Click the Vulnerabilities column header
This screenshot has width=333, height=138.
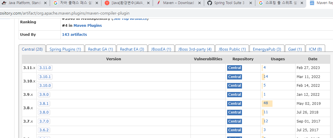click(x=208, y=59)
